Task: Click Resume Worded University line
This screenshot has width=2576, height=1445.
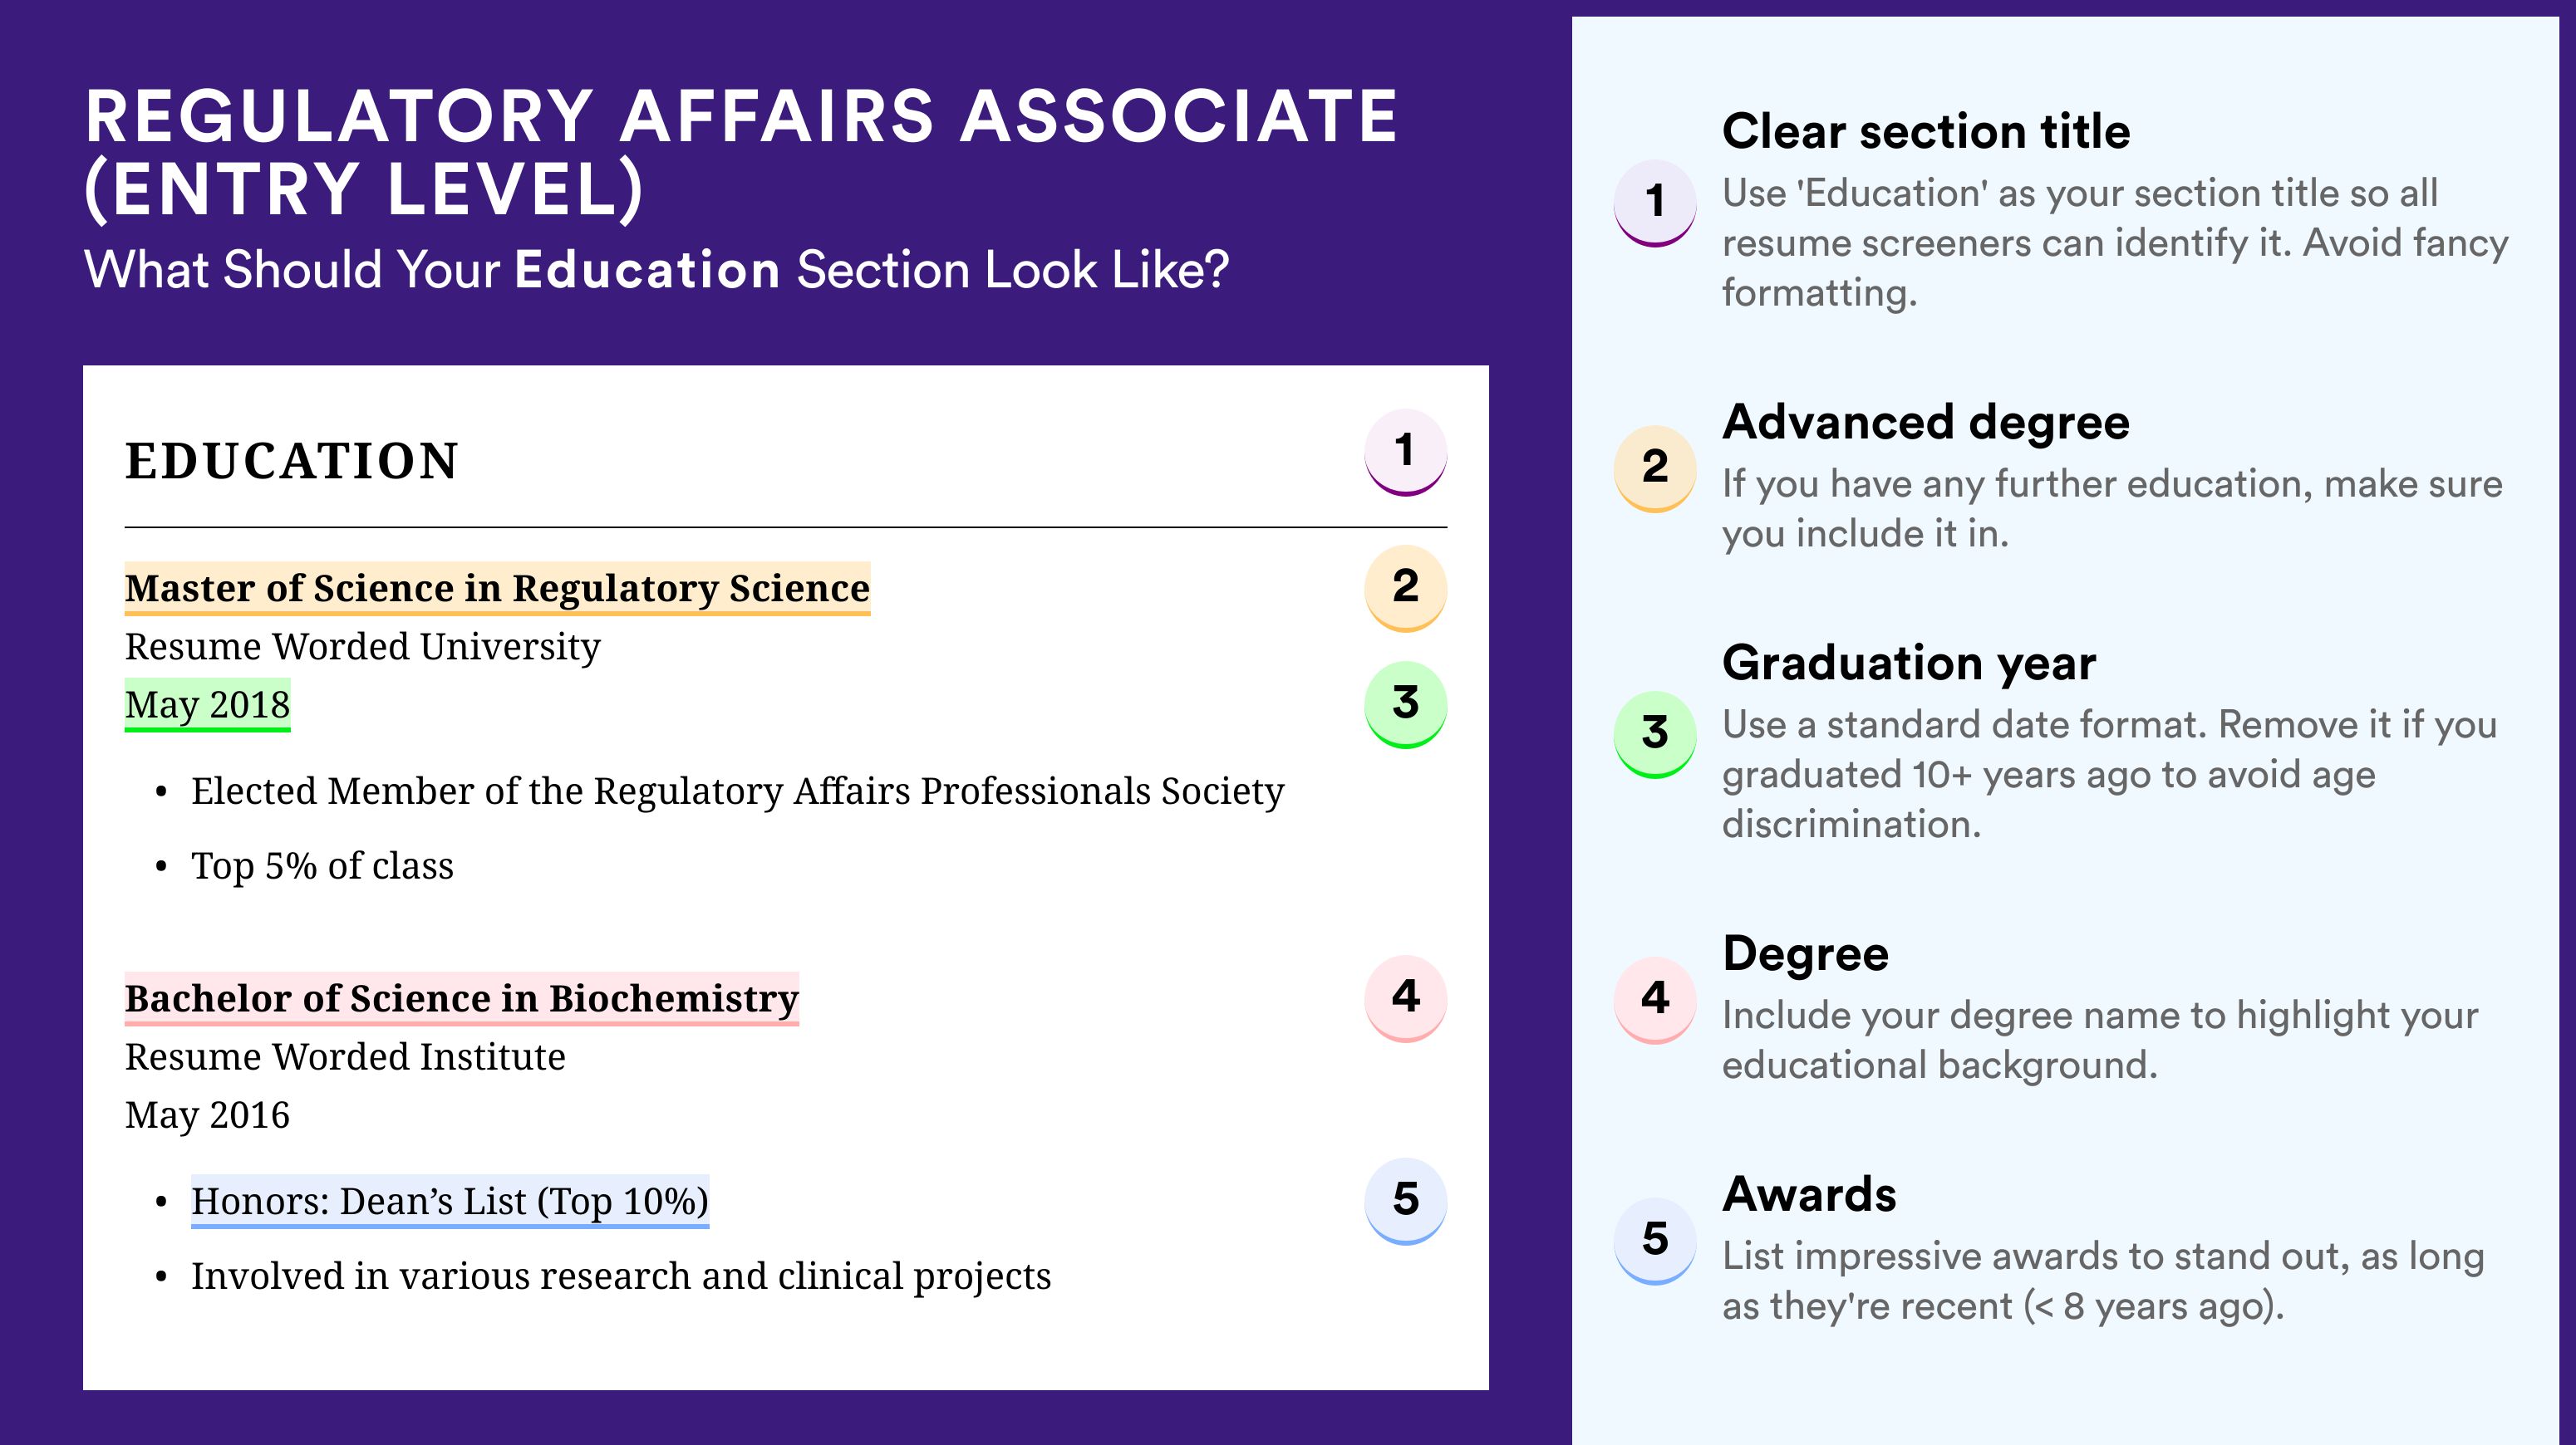Action: pyautogui.click(x=362, y=647)
